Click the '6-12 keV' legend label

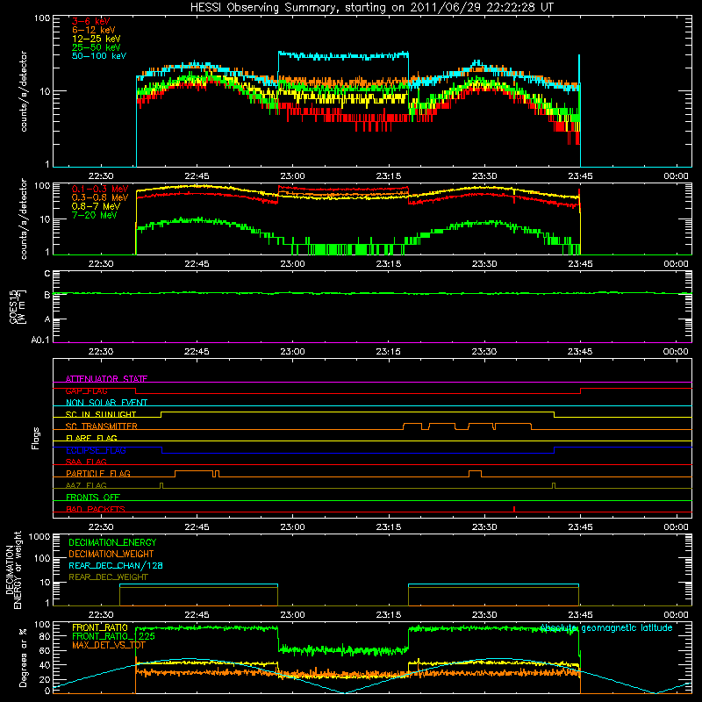tap(93, 30)
